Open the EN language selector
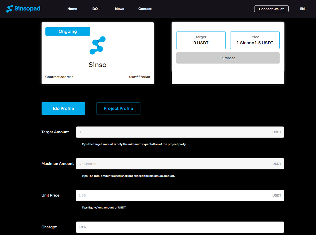The image size is (316, 235). (304, 9)
